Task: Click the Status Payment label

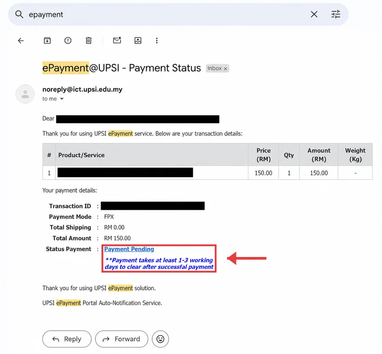Action: [x=68, y=249]
